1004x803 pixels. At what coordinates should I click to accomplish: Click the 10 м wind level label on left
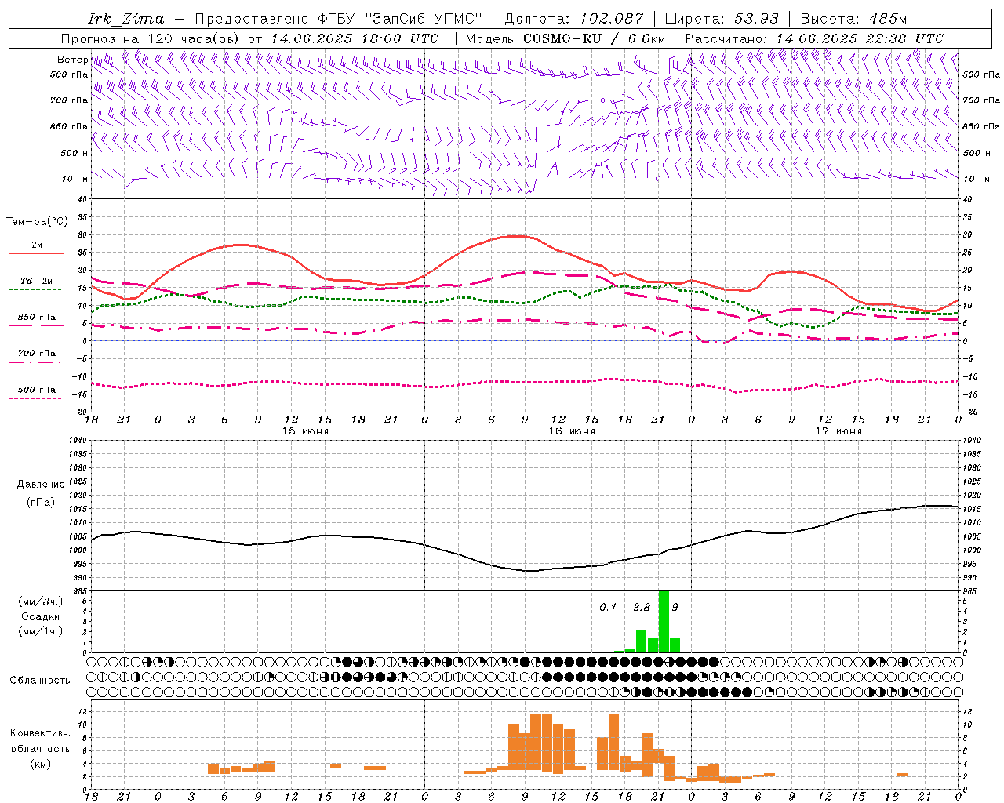[x=76, y=179]
